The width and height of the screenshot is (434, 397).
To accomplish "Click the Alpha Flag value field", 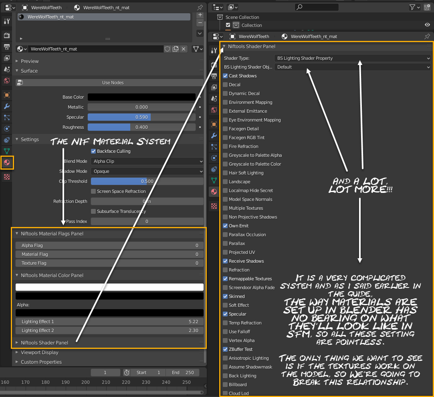I will tap(110, 245).
